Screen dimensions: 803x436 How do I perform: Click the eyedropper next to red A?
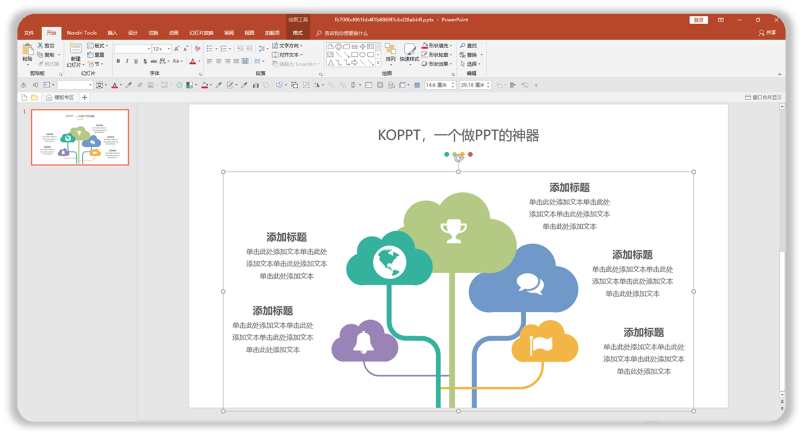128,85
